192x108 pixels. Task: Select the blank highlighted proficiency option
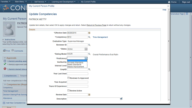pyautogui.click(x=77, y=61)
